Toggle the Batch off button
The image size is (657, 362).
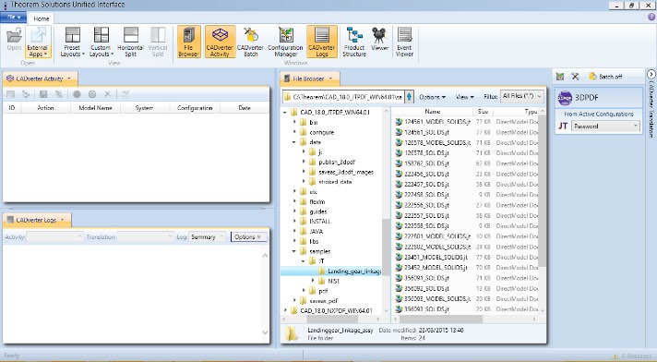point(605,77)
